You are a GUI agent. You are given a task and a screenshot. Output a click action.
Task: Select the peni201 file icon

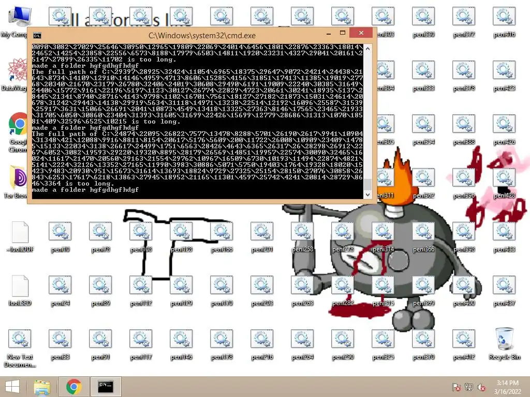pyautogui.click(x=262, y=237)
